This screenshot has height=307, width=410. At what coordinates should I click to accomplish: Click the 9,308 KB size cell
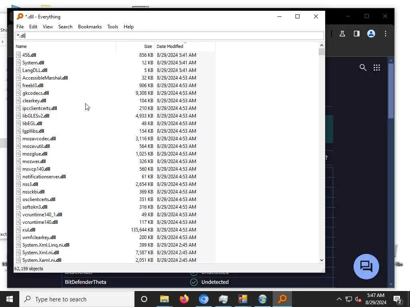pyautogui.click(x=144, y=93)
